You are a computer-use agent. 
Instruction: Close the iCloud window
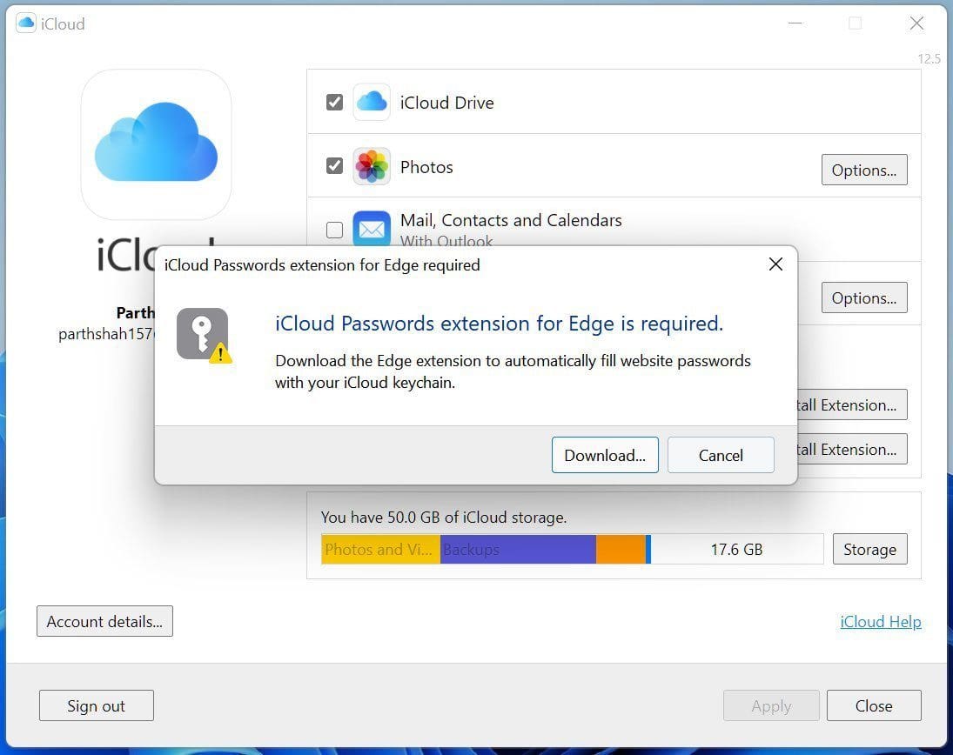click(x=916, y=23)
